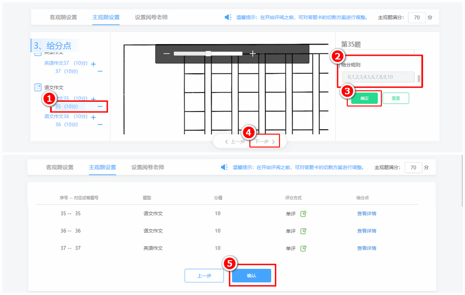465x295 pixels.
Task: Edit the scoring method for row 35
Action: pyautogui.click(x=304, y=214)
